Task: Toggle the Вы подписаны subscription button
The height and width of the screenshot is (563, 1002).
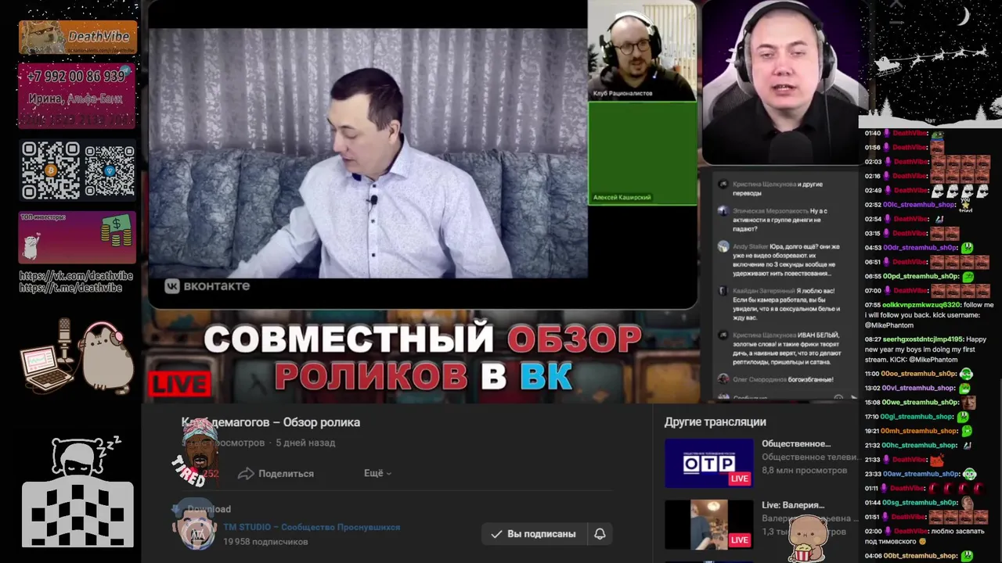Action: point(534,534)
